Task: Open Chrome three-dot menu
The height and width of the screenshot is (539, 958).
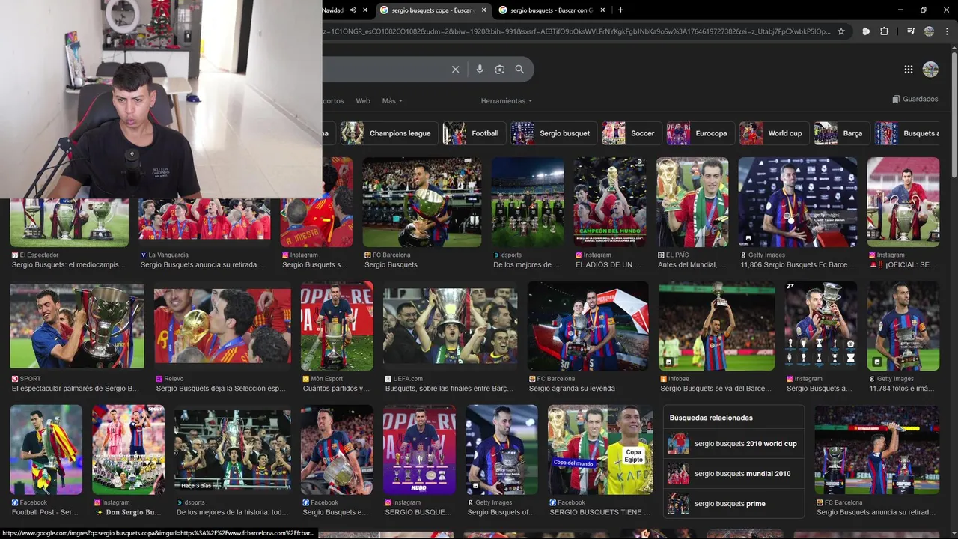Action: click(946, 31)
